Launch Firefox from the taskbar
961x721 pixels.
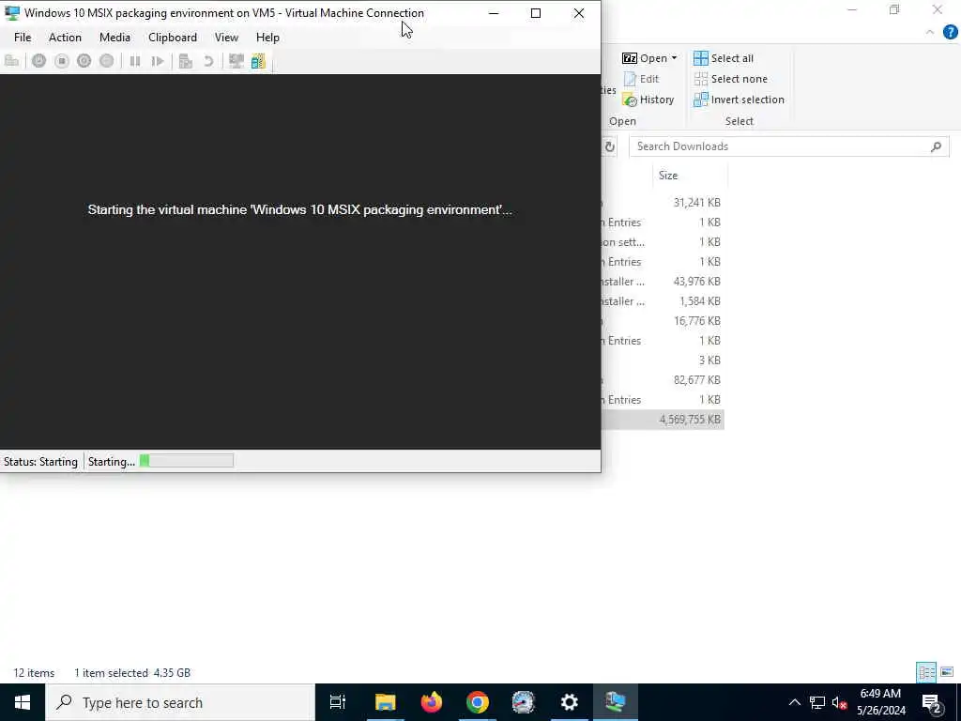pyautogui.click(x=432, y=702)
